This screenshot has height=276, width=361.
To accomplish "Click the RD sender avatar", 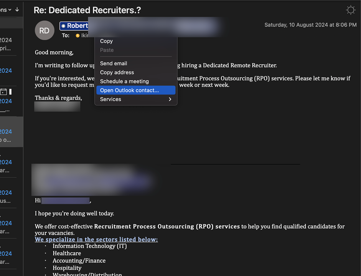I will click(45, 30).
